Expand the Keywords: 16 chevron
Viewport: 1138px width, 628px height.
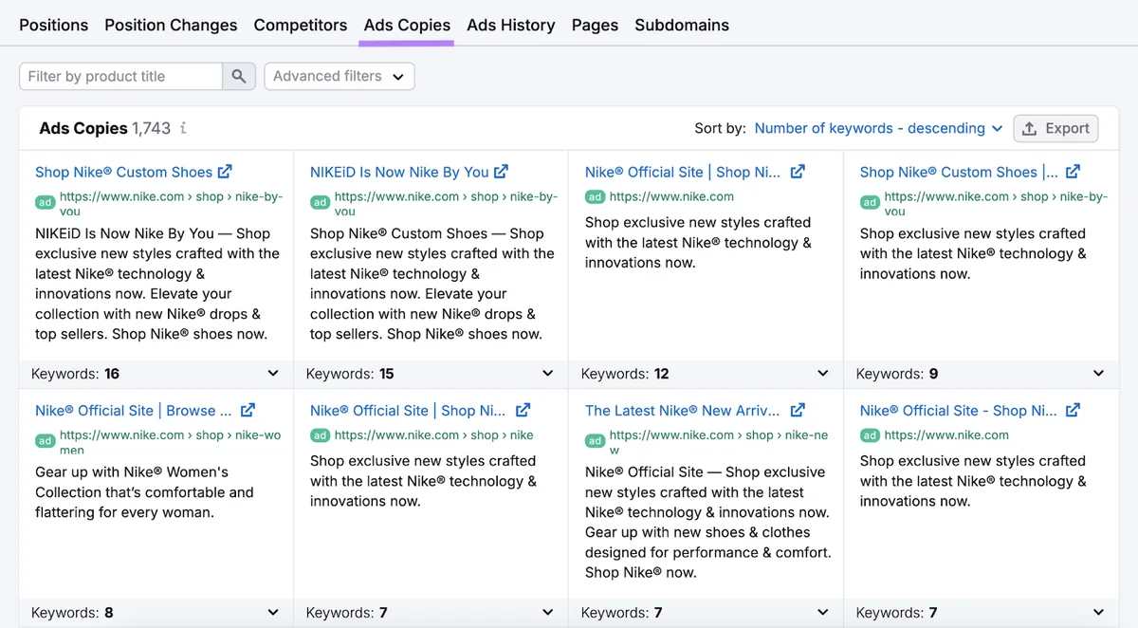coord(273,374)
